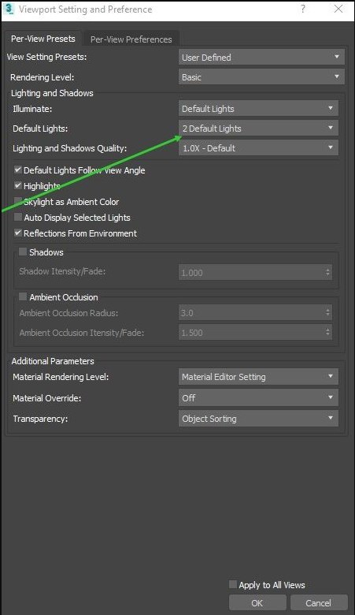This screenshot has width=355, height=615.
Task: Click the 'Transparency:' label
Action: [x=40, y=419]
